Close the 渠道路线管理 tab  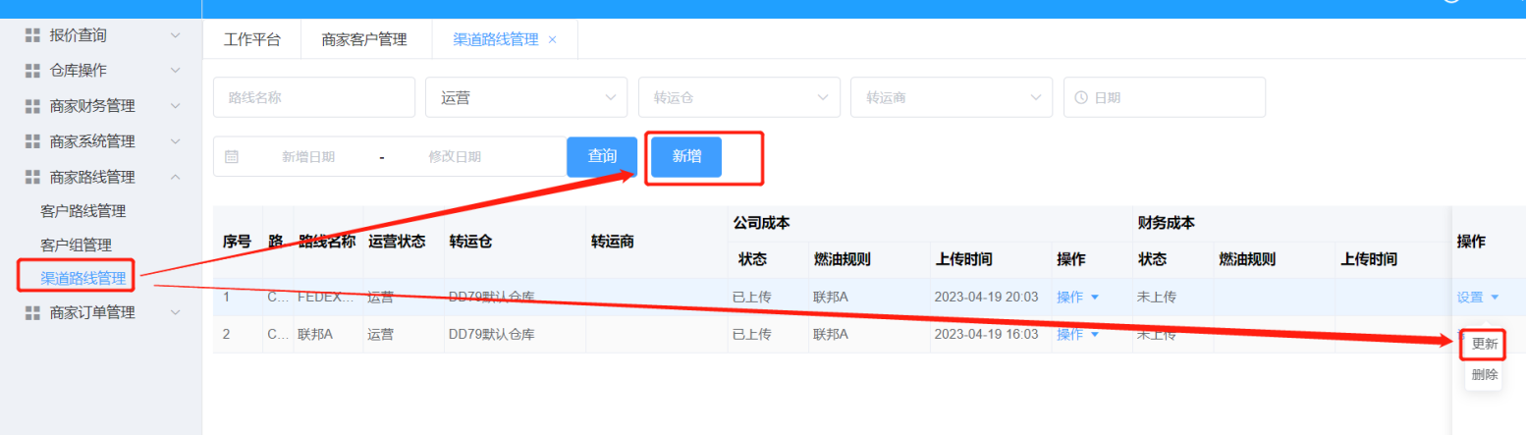coord(552,39)
